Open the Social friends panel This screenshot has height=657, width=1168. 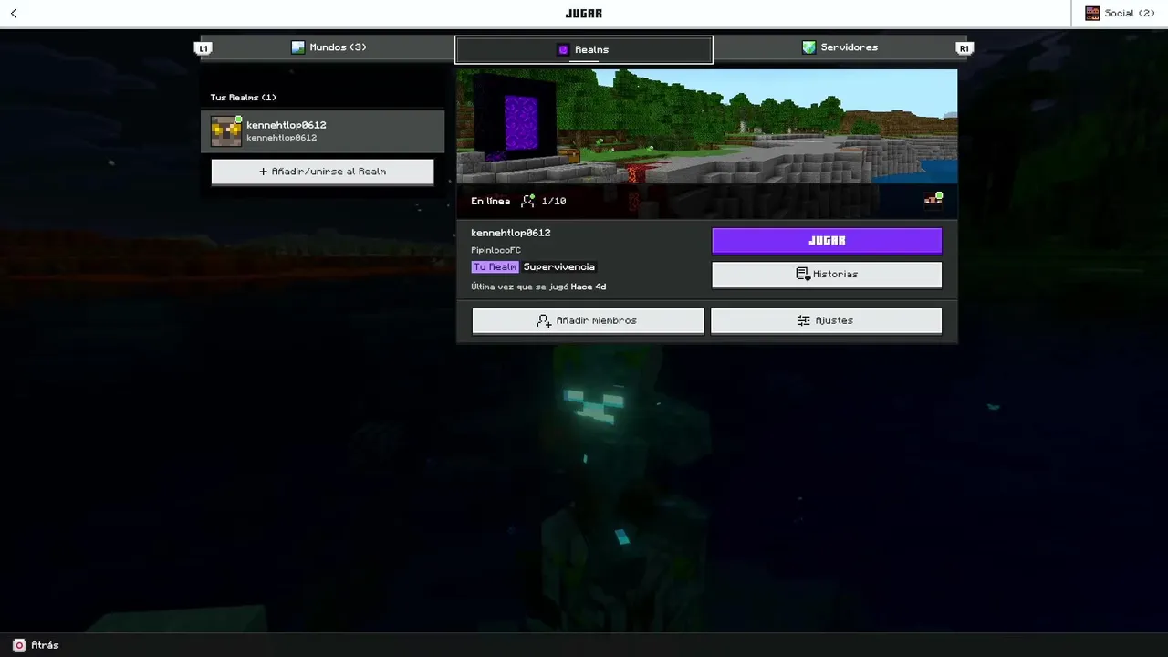point(1120,14)
